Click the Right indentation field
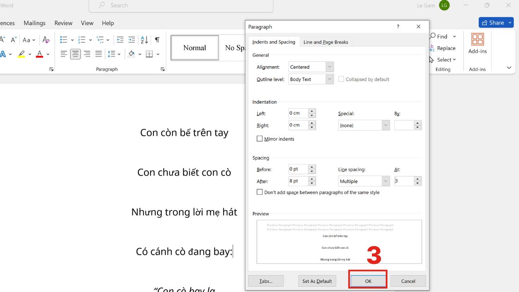Screen dimensions: 519x292 pyautogui.click(x=298, y=125)
